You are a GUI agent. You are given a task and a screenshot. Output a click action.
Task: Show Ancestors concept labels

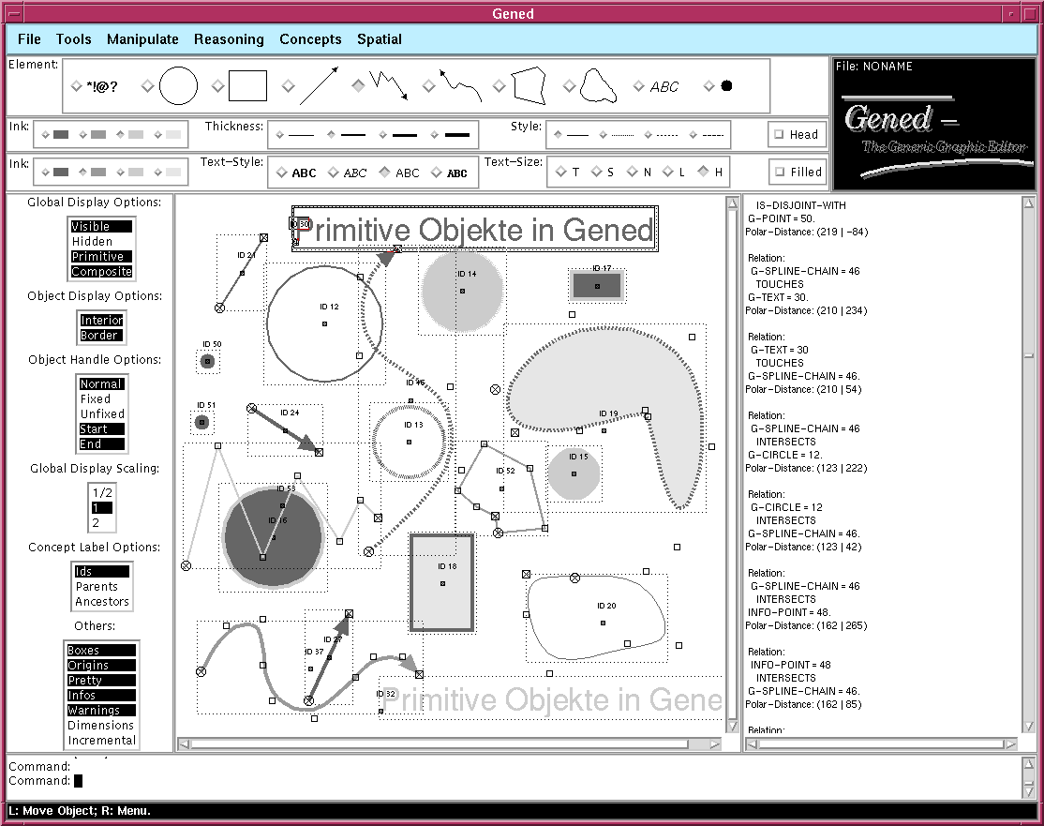[101, 601]
